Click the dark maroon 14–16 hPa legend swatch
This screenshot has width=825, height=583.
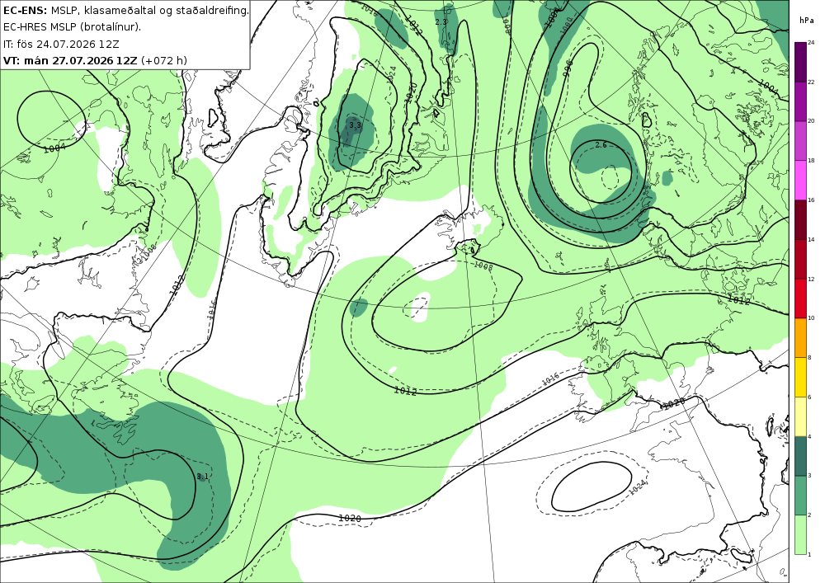click(801, 219)
